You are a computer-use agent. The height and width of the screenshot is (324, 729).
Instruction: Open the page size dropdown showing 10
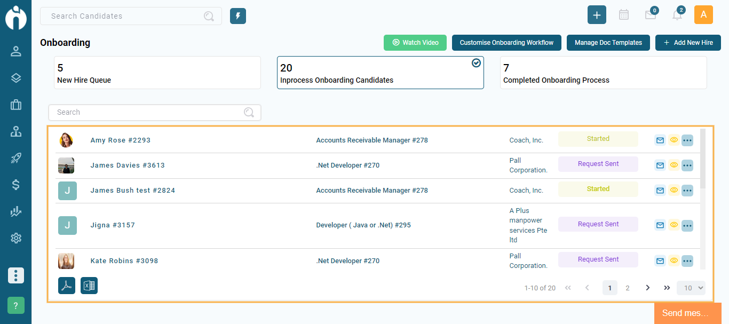tap(691, 288)
